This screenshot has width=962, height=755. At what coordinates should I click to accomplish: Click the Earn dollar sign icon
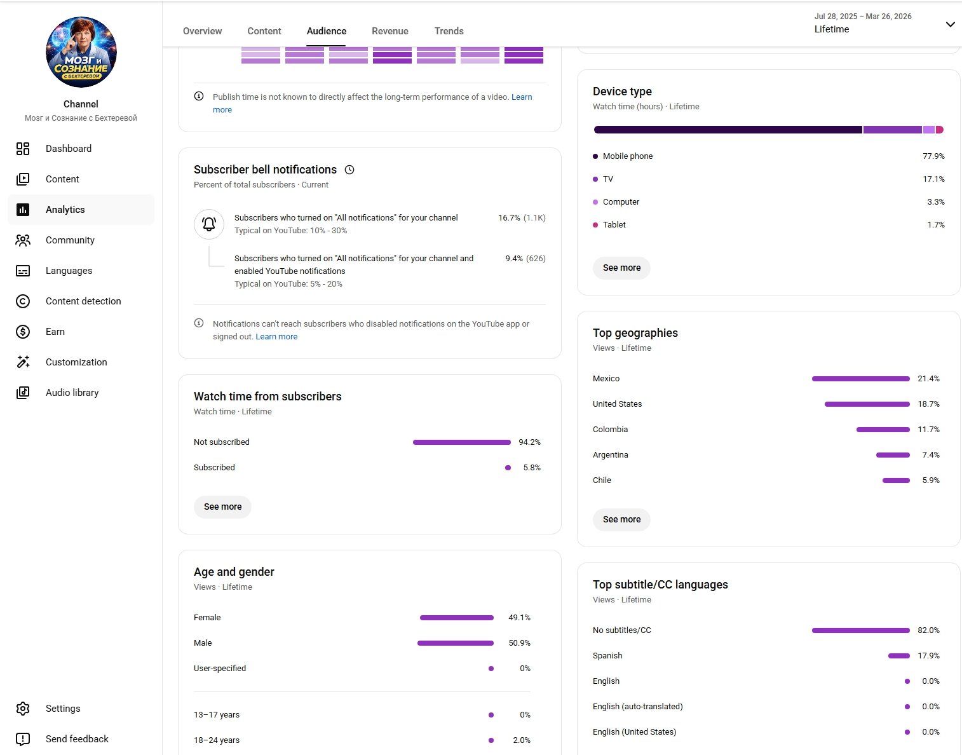tap(23, 332)
